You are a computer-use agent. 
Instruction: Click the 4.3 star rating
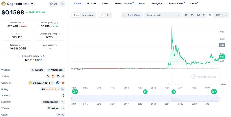(x=51, y=89)
